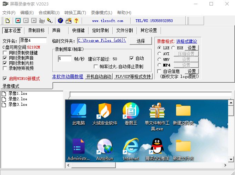Open the 本软件动画教程 link
Image resolution: width=235 pixels, height=175 pixels.
[x=68, y=76]
